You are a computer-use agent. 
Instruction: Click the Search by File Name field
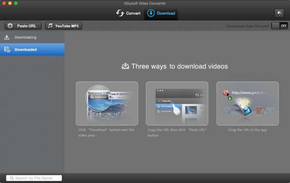point(34,178)
